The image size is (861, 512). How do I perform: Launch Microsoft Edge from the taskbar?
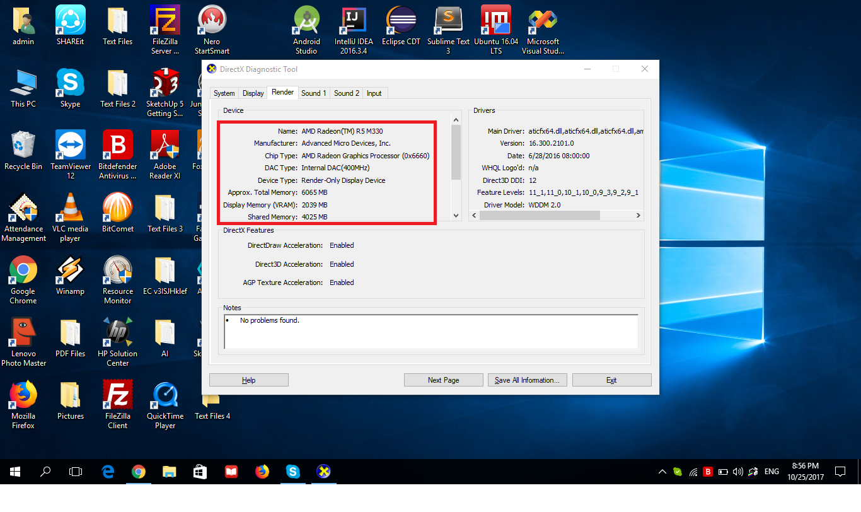[108, 472]
